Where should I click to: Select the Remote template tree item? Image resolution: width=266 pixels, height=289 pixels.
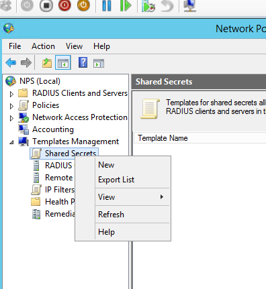tap(59, 178)
